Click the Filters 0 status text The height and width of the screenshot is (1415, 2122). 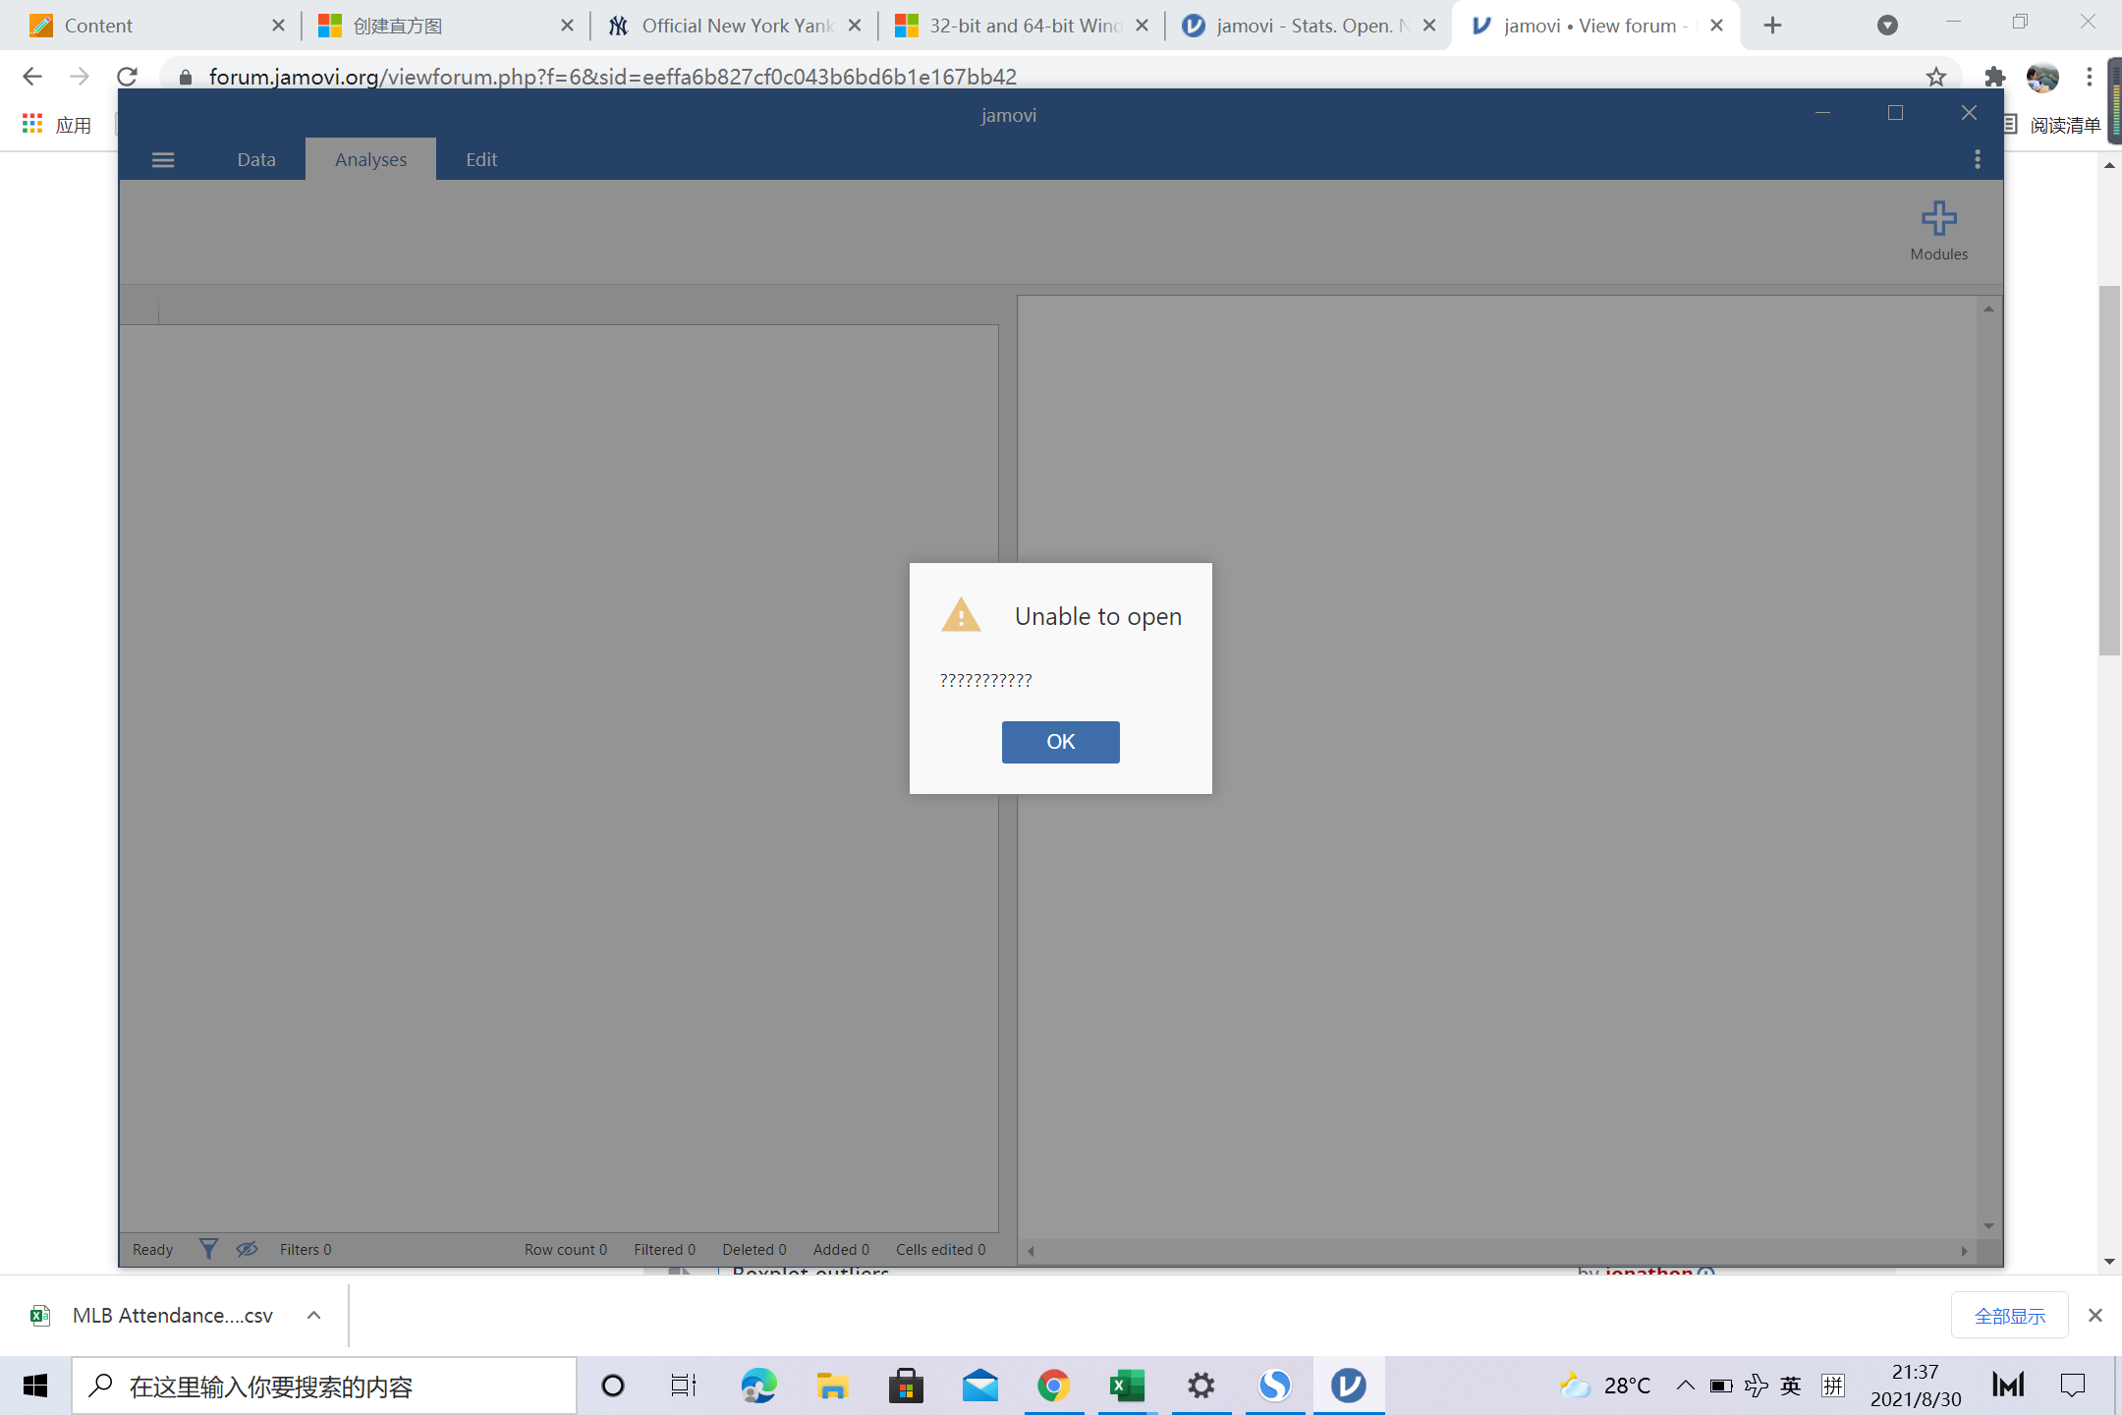(306, 1249)
